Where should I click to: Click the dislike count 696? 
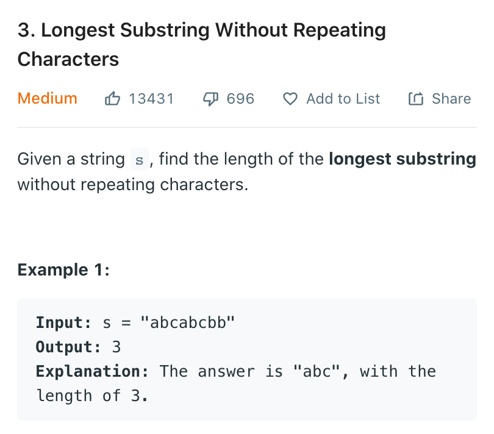click(240, 99)
